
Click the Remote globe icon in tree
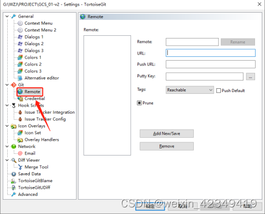pyautogui.click(x=20, y=92)
